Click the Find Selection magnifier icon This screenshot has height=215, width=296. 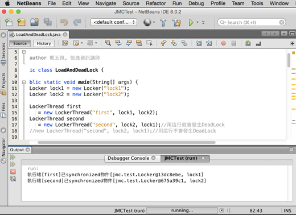point(108,43)
